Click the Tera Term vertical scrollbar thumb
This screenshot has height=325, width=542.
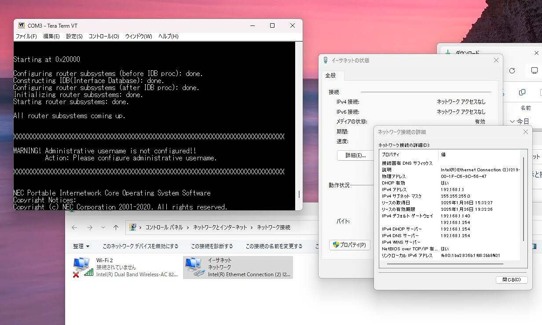pos(299,194)
